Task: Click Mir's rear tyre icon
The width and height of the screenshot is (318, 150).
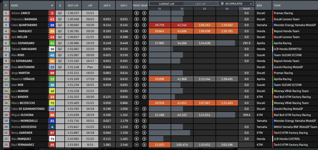Action: [144, 85]
